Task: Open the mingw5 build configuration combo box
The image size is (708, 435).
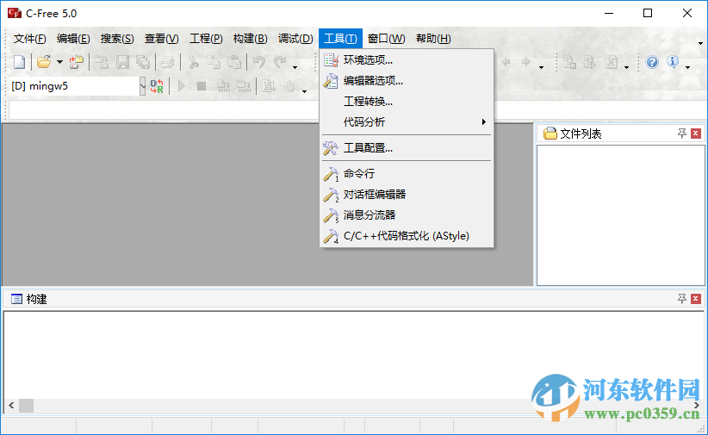Action: tap(142, 86)
